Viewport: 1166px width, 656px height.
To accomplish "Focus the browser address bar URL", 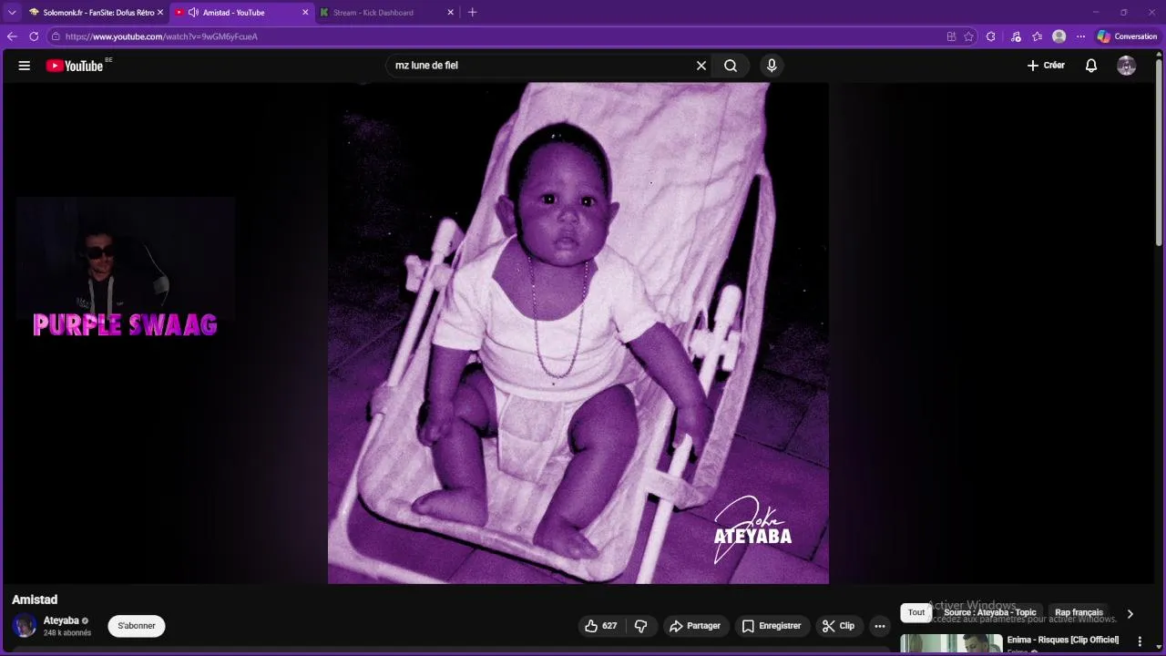I will 161,36.
